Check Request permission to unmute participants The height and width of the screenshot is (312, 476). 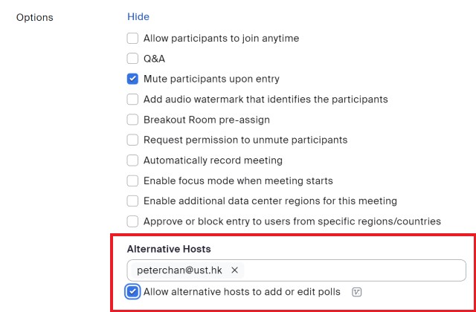point(132,140)
